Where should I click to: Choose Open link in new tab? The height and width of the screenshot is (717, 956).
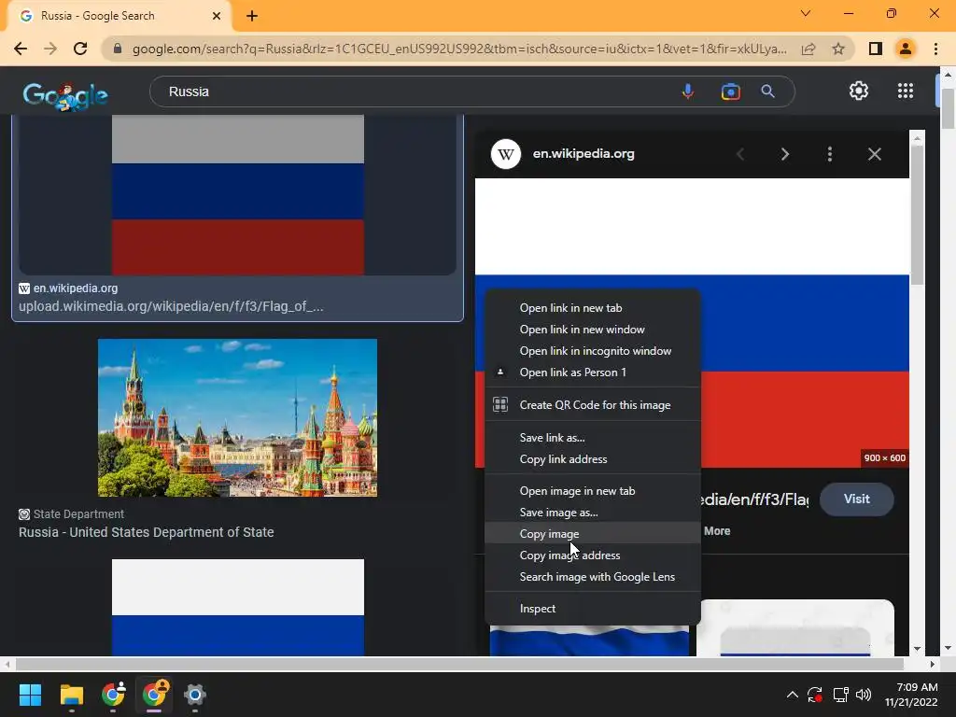tap(593, 308)
